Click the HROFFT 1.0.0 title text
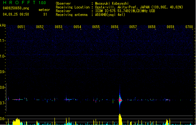 point(24,2)
